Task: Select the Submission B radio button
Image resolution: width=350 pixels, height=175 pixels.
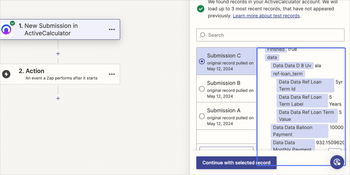Action: point(202,89)
